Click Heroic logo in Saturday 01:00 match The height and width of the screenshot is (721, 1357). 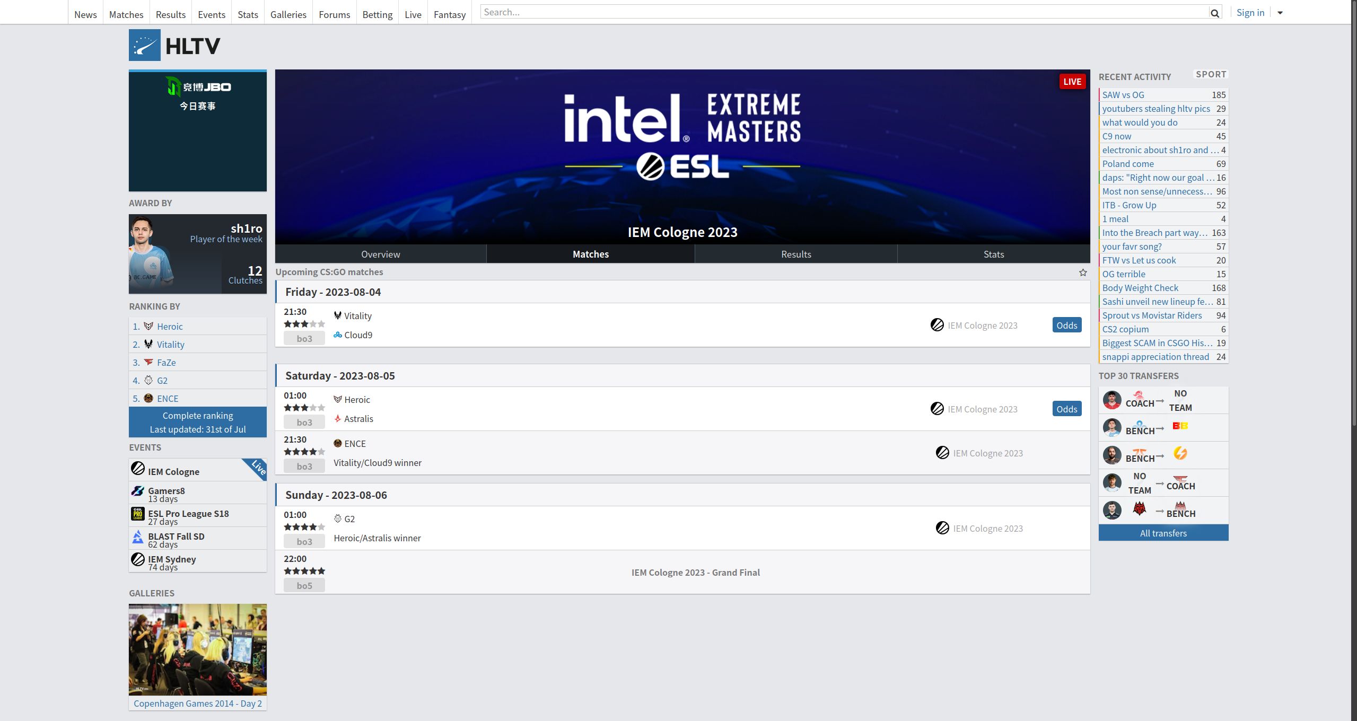(x=338, y=399)
